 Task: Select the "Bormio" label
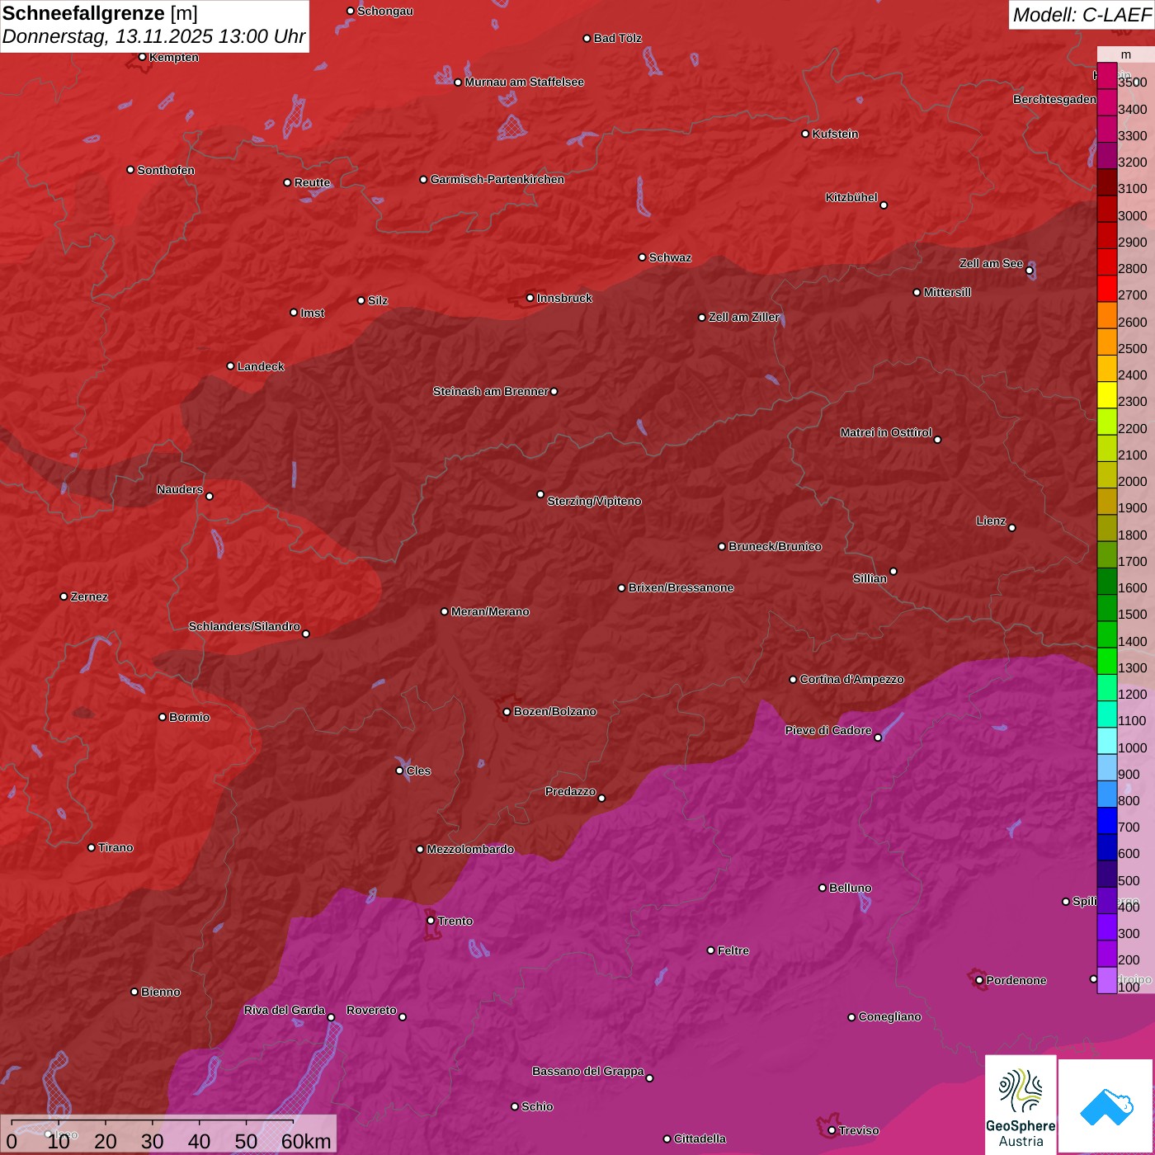pyautogui.click(x=189, y=717)
